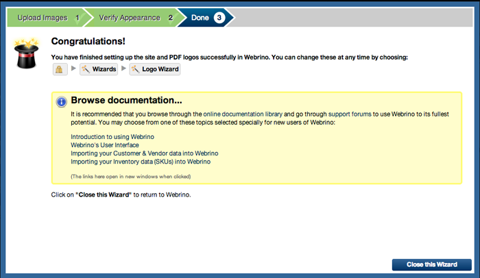Image resolution: width=480 pixels, height=278 pixels.
Task: Select the Done step tab
Action: pos(201,17)
